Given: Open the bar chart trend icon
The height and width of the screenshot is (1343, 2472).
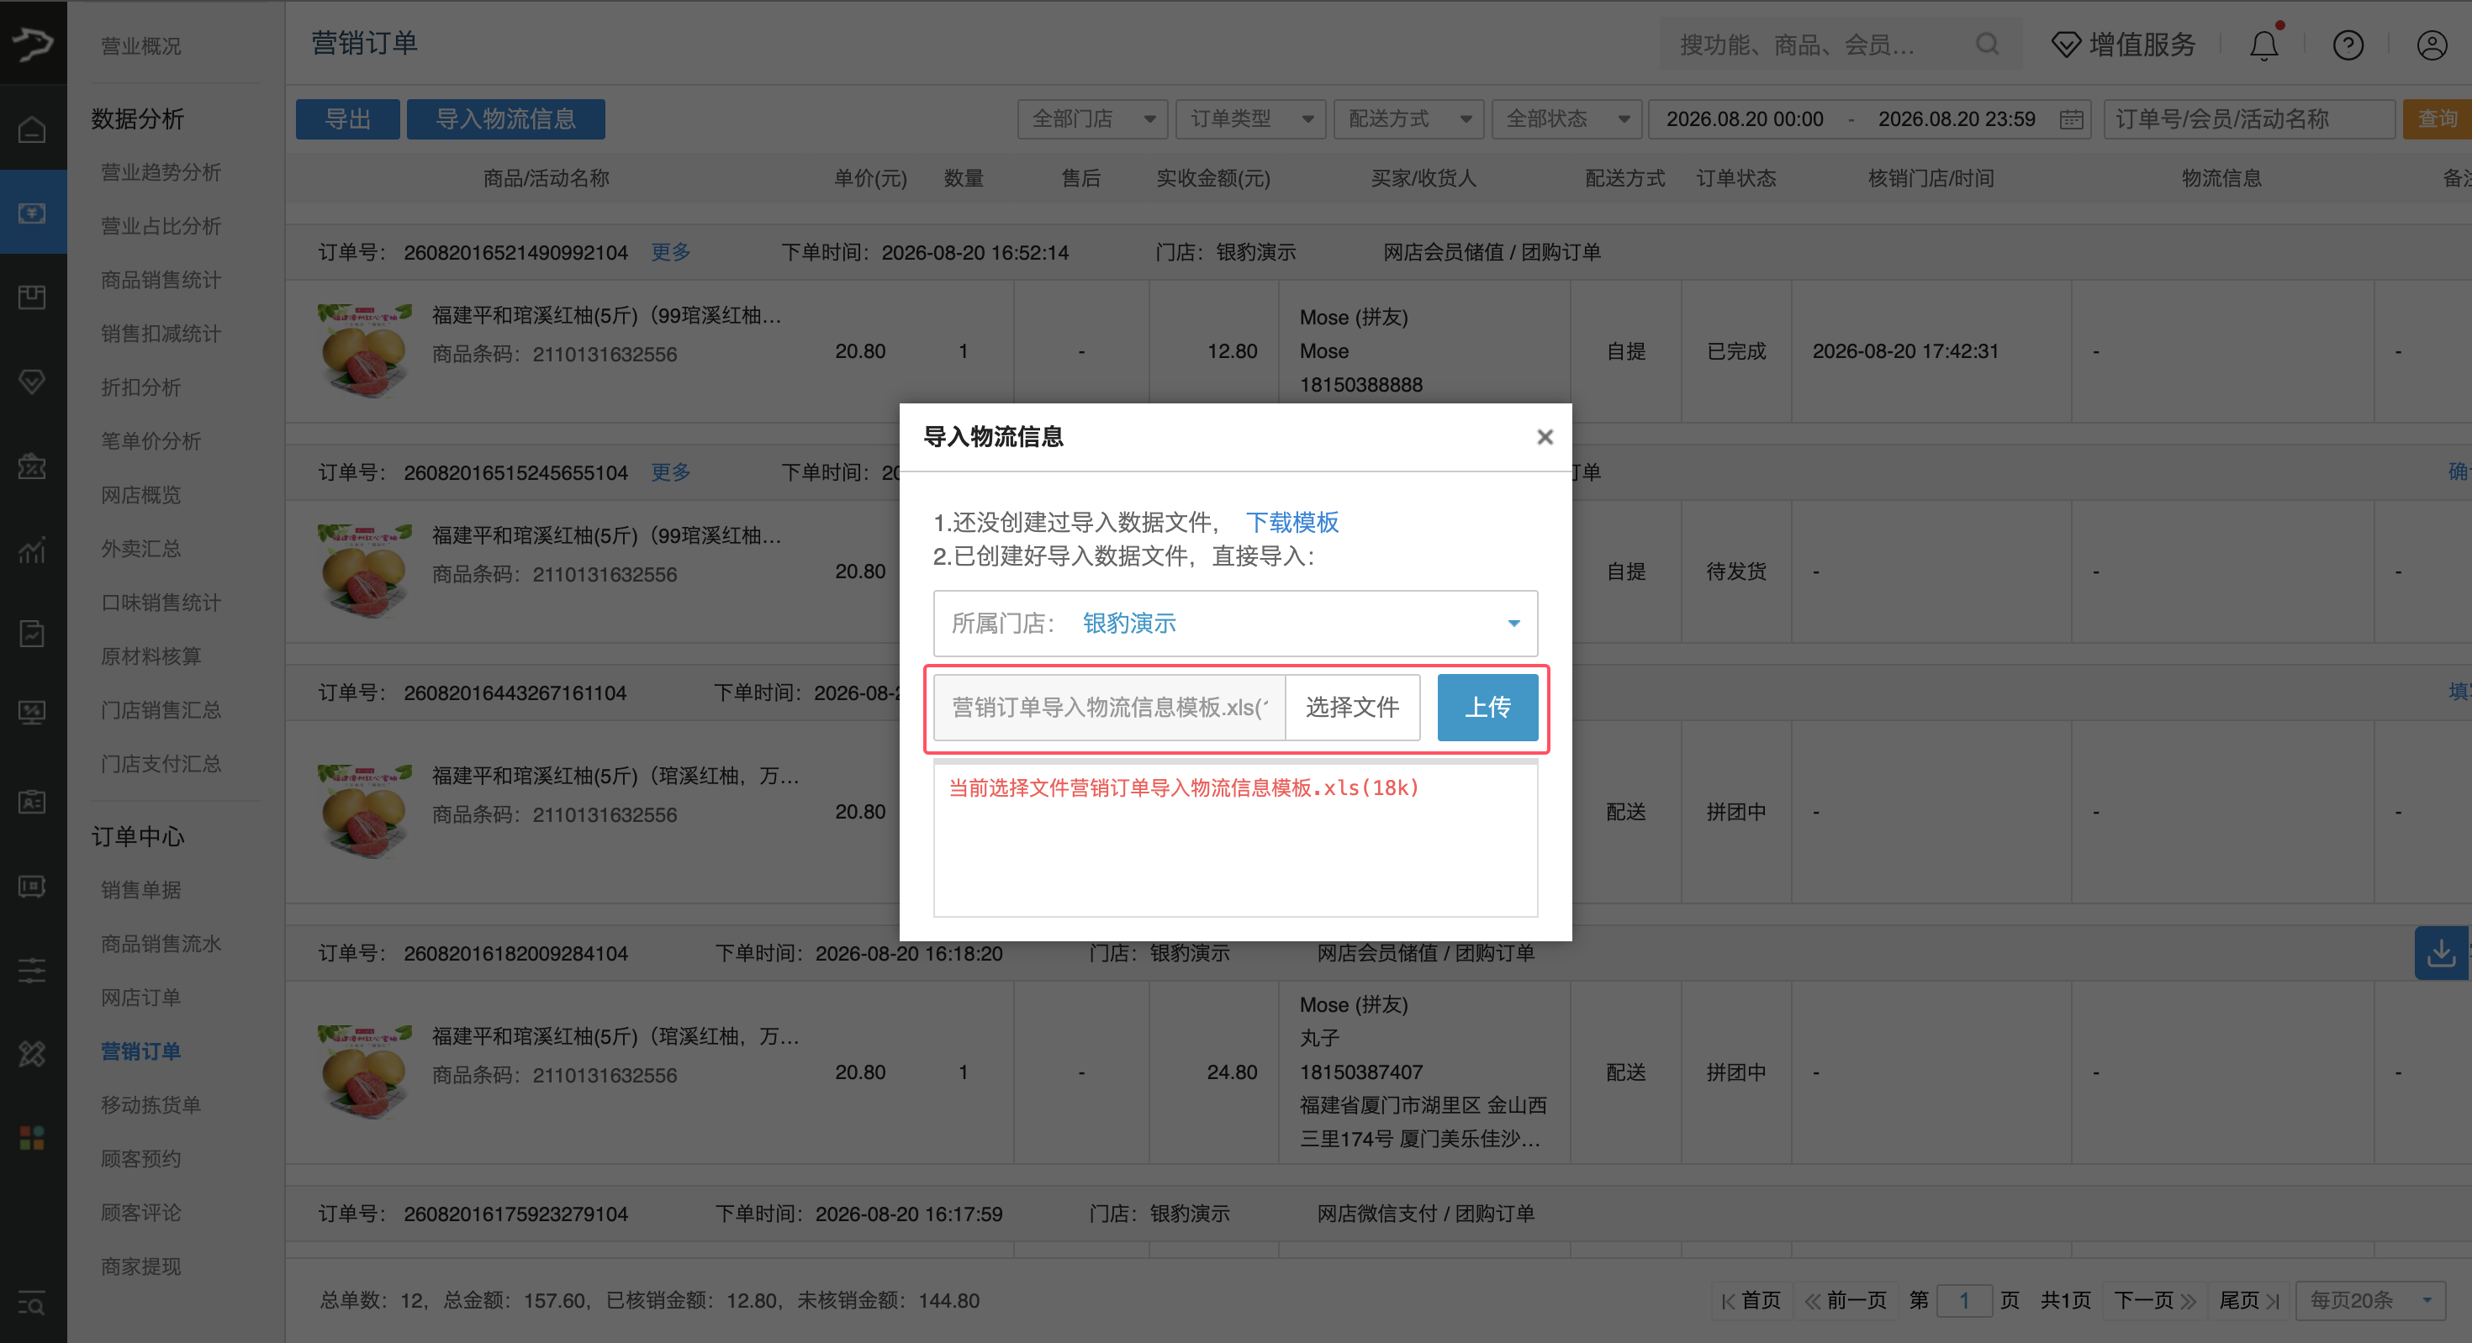Looking at the screenshot, I should pos(32,550).
